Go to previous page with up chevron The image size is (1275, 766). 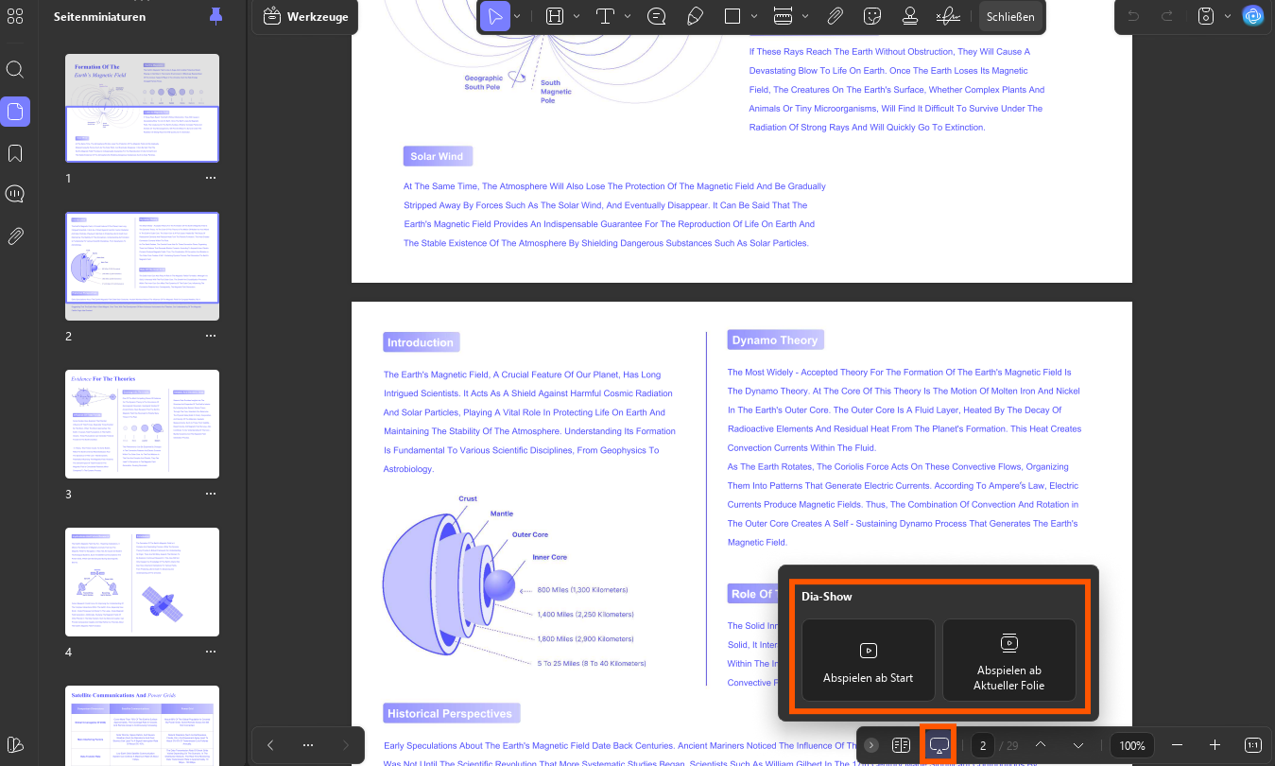[x=1041, y=745]
